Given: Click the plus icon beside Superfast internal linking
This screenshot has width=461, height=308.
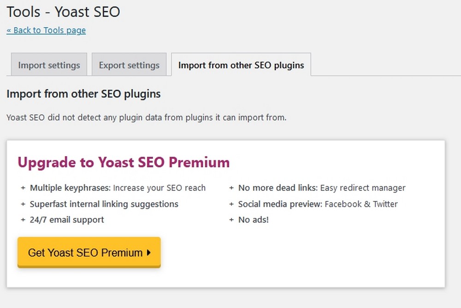Looking at the screenshot, I should click(23, 204).
